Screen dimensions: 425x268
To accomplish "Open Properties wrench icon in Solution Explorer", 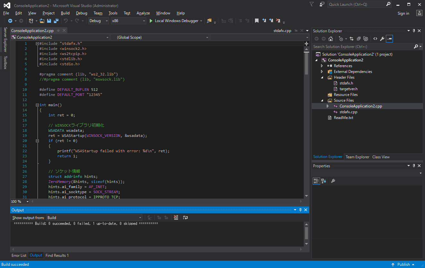I will 382,39.
